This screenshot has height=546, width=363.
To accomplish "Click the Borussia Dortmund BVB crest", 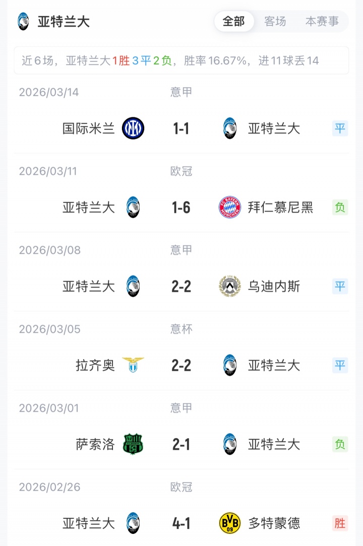I will click(x=230, y=523).
